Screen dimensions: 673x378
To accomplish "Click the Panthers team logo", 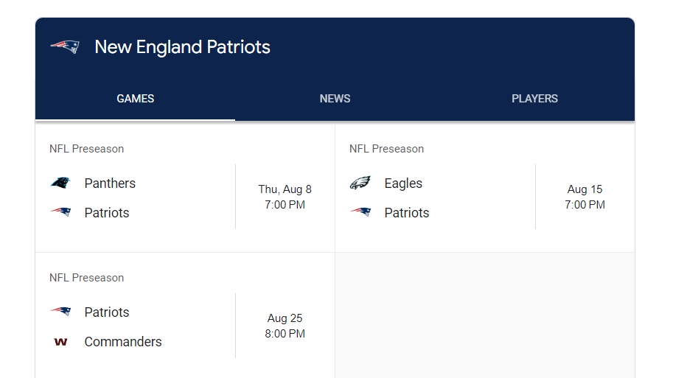I will coord(60,183).
